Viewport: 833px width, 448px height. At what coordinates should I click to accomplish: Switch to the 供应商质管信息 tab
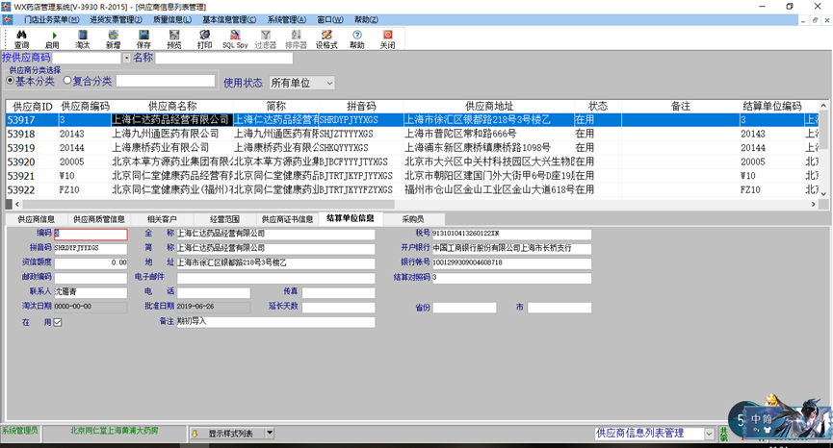(99, 219)
